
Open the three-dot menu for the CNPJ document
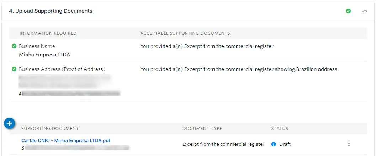(349, 144)
